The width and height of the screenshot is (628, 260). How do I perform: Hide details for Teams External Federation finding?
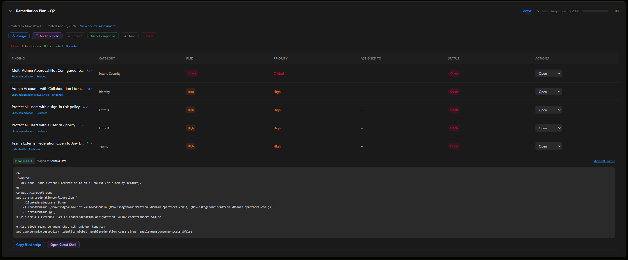click(18, 149)
